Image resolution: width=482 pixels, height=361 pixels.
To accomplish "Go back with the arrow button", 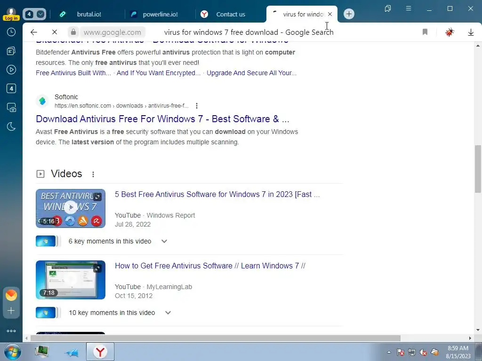I will pos(34,32).
